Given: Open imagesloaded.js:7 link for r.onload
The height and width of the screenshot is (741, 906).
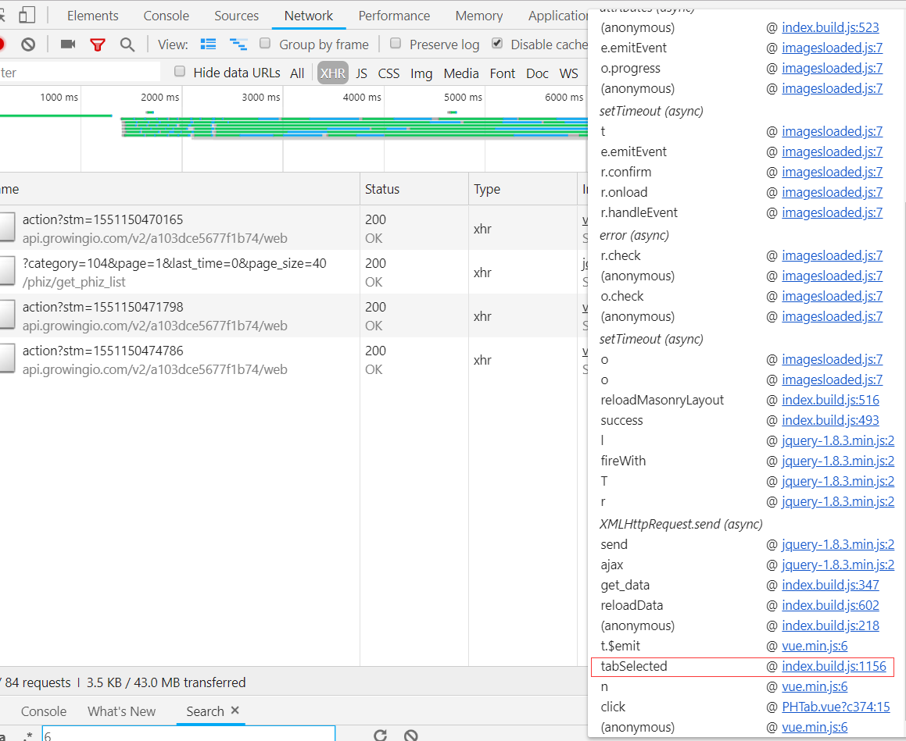Looking at the screenshot, I should [832, 192].
